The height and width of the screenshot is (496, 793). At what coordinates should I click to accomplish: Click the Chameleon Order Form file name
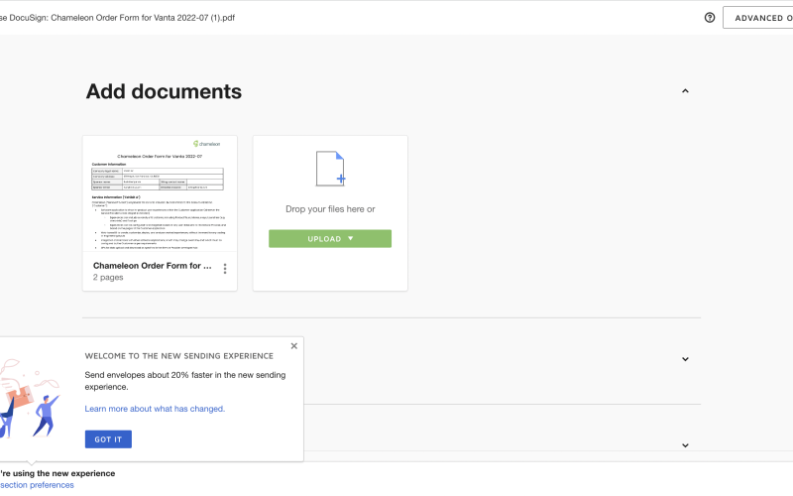tap(152, 266)
